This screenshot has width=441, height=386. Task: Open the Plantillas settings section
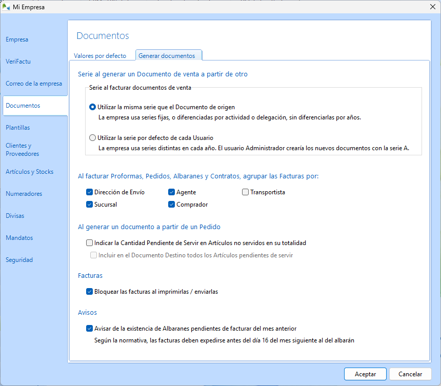point(18,127)
